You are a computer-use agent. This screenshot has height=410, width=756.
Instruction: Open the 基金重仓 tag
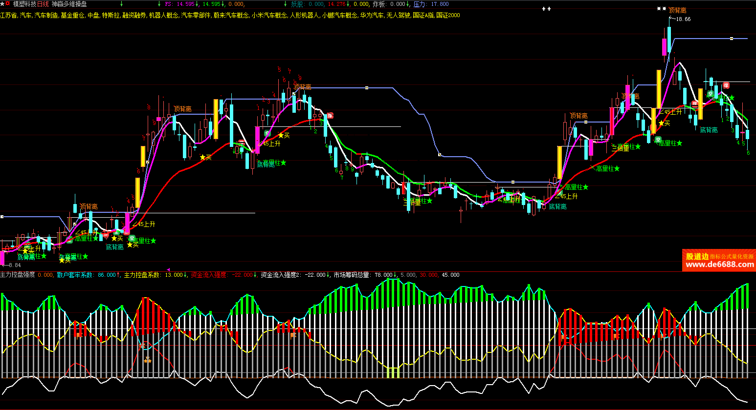[72, 15]
